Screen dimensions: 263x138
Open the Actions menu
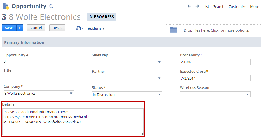tap(96, 28)
